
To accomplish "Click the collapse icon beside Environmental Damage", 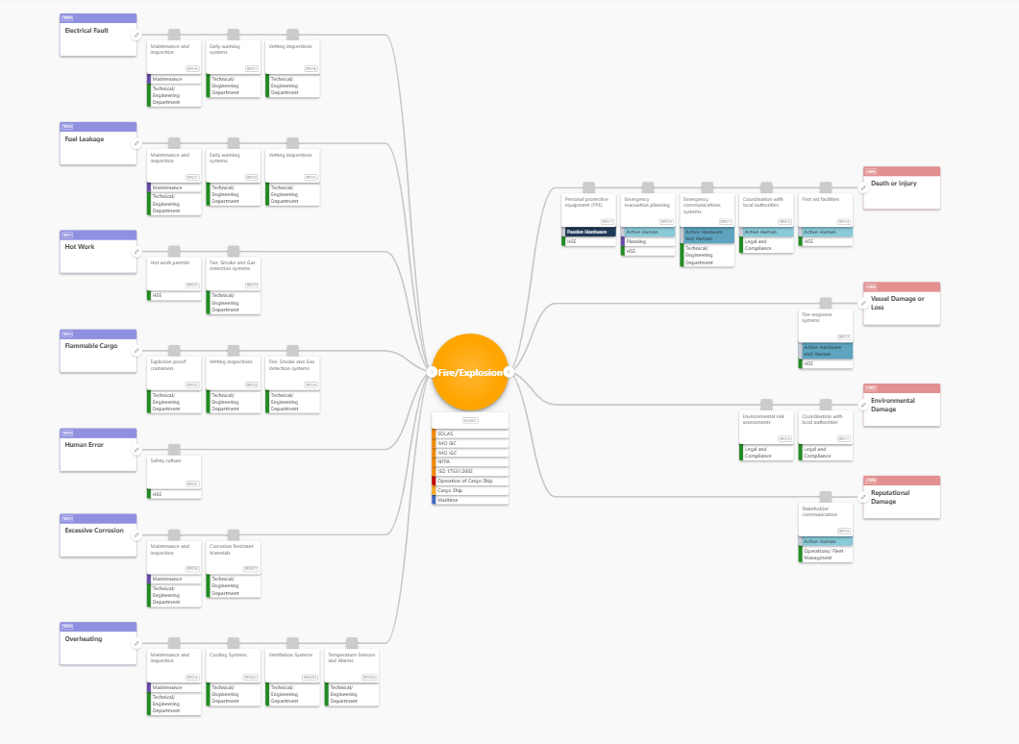I will (863, 405).
